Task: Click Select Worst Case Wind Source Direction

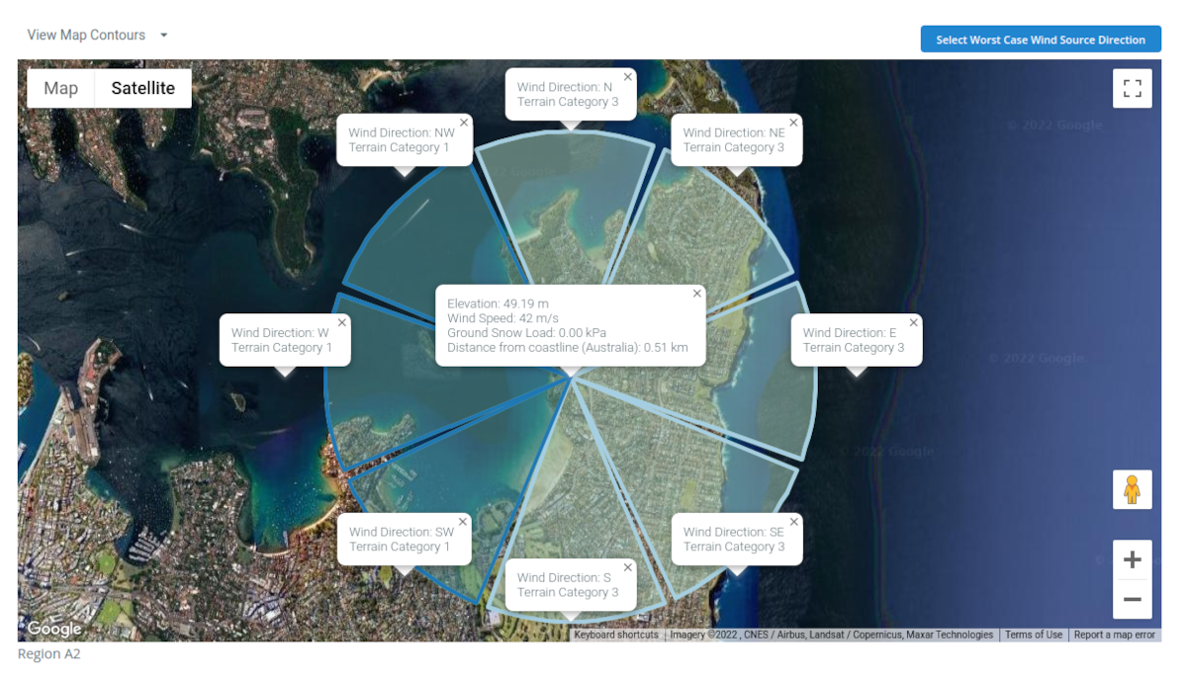Action: [x=1041, y=40]
